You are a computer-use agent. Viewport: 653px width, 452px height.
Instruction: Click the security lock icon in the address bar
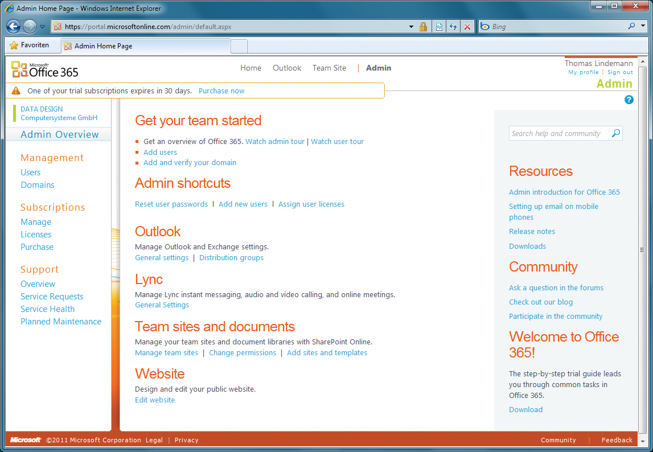click(x=423, y=26)
